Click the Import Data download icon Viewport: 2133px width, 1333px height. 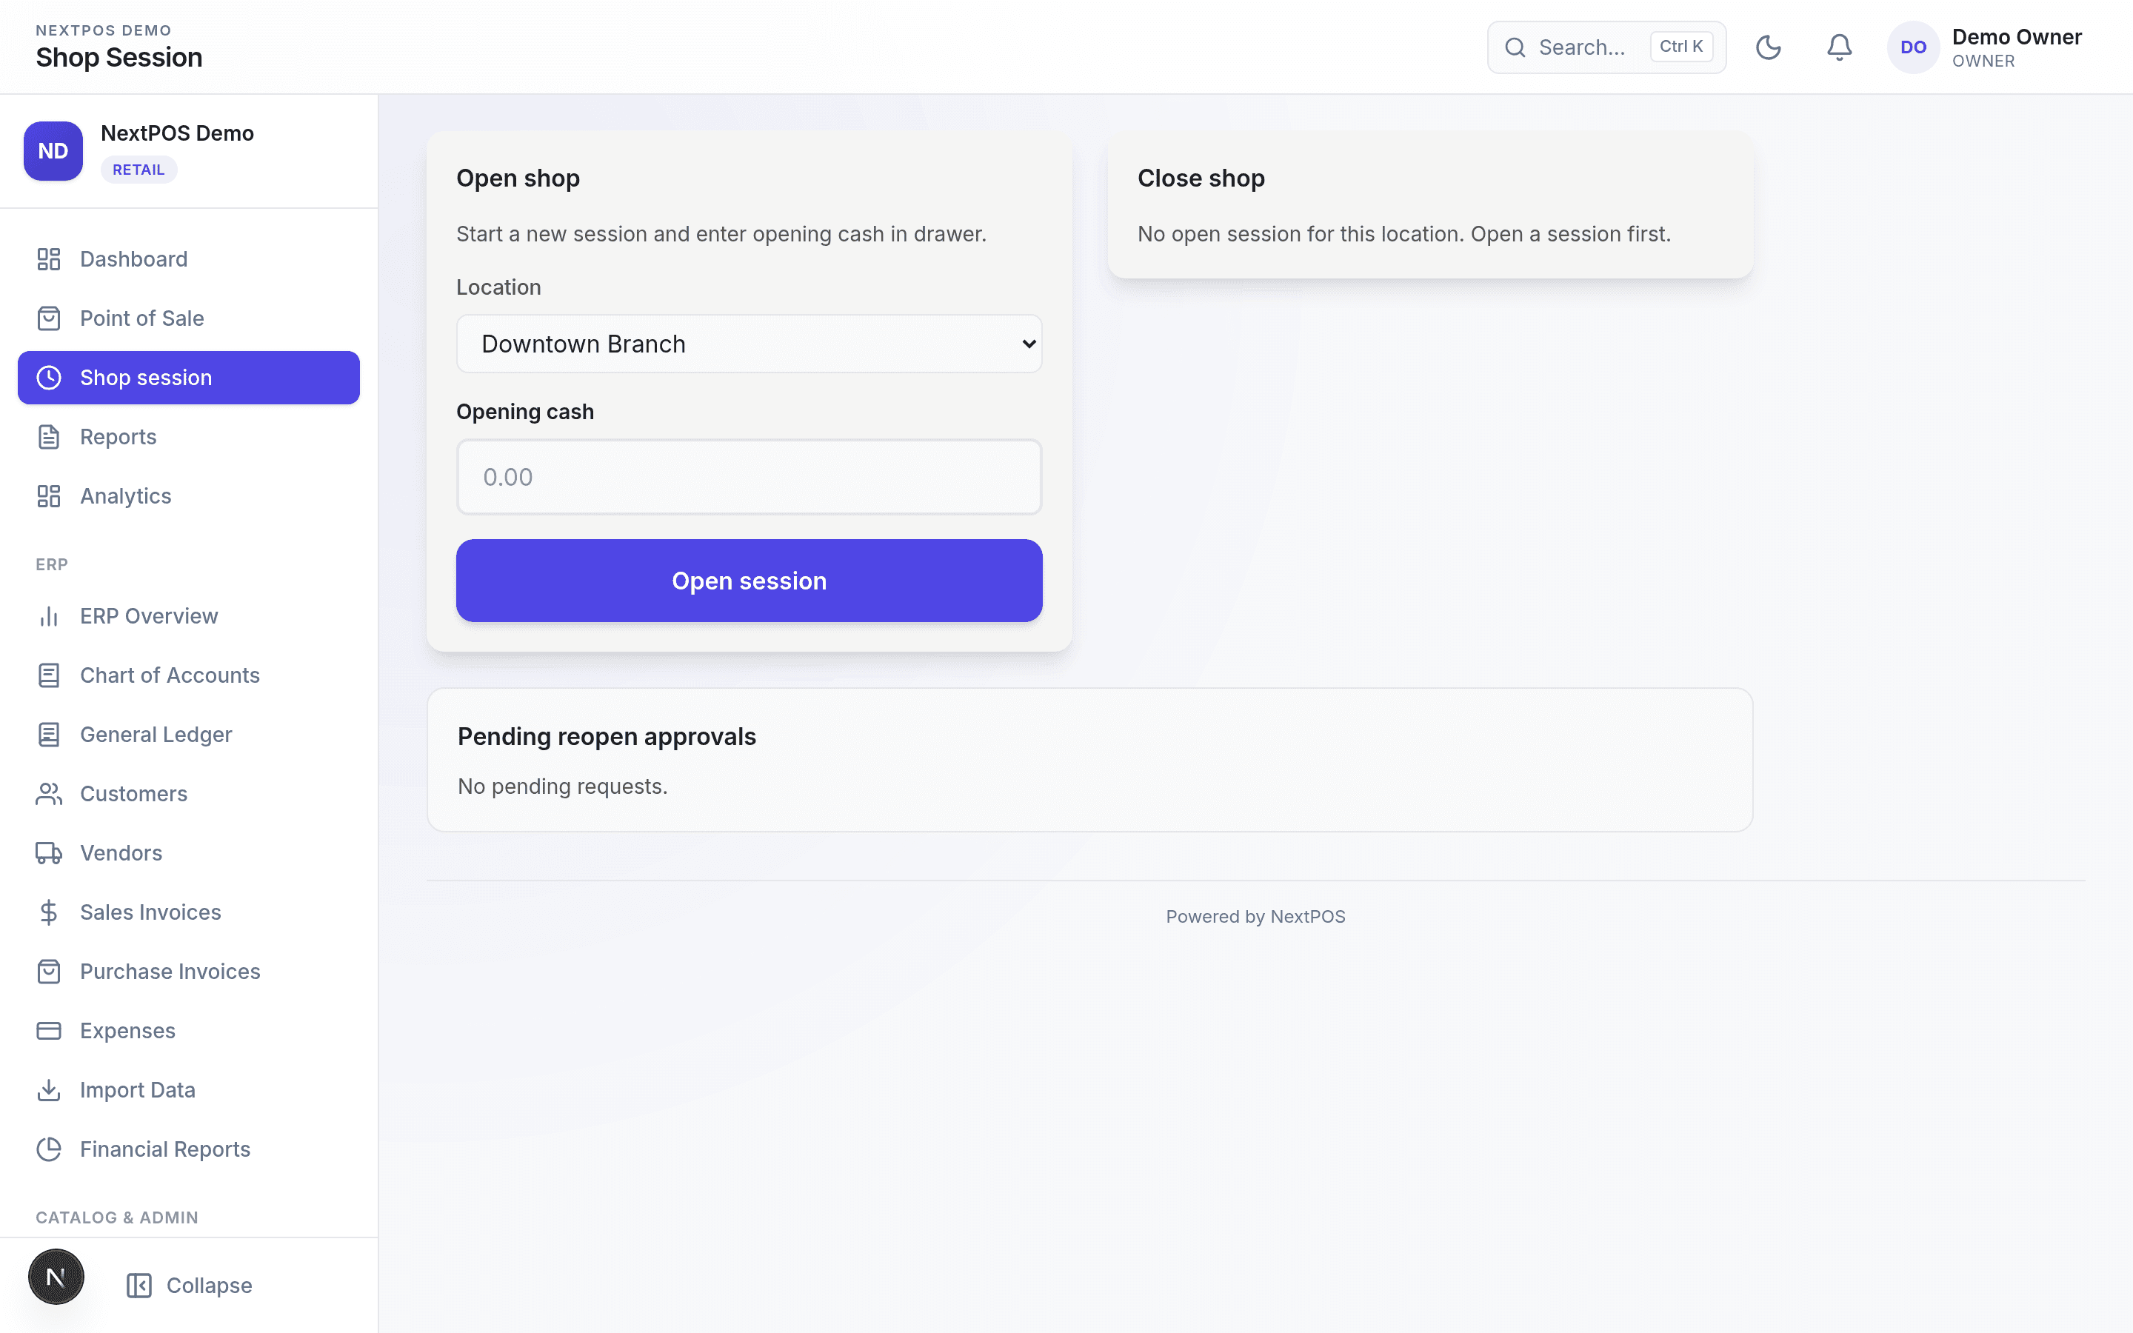(48, 1089)
